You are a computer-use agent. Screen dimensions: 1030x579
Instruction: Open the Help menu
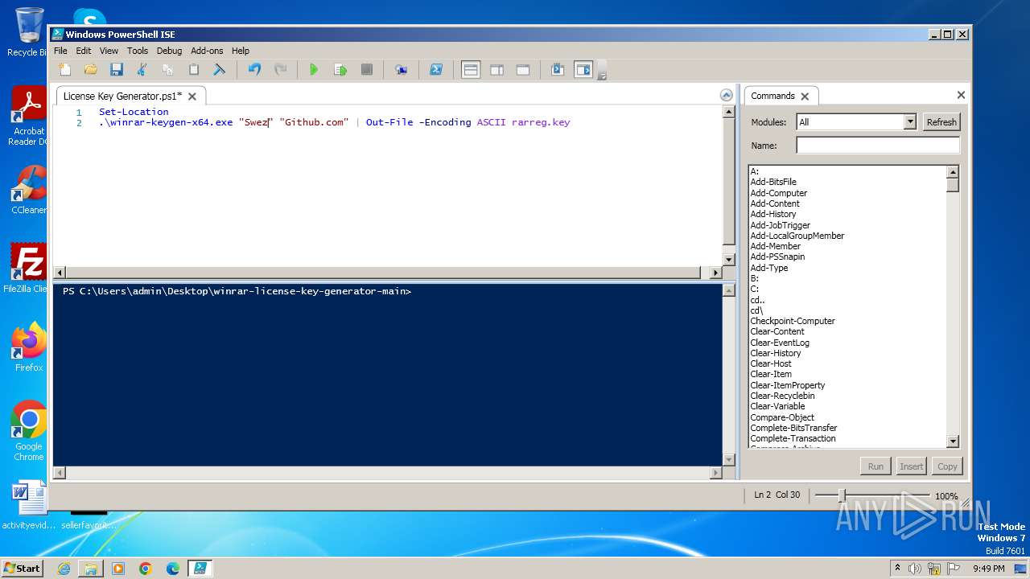click(241, 51)
